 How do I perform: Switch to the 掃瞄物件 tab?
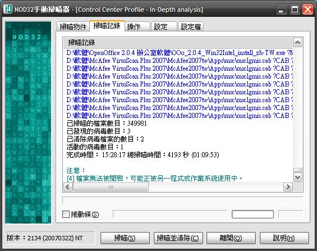click(x=73, y=26)
